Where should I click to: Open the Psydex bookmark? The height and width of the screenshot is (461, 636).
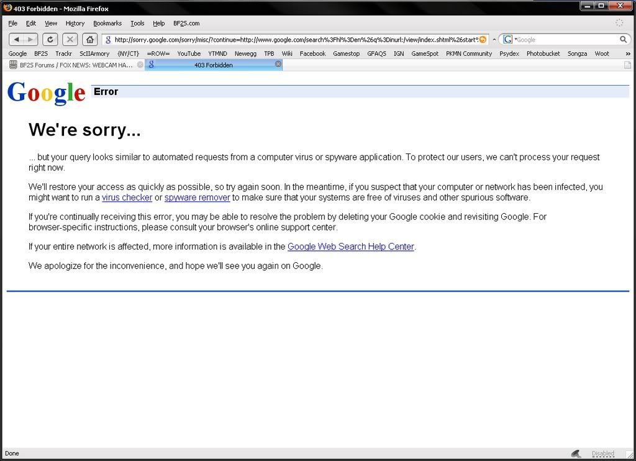point(509,53)
